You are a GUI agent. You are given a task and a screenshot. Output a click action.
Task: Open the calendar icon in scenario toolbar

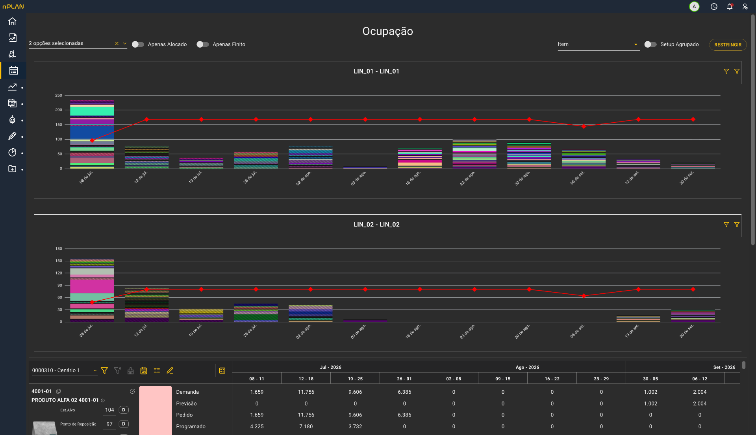(x=144, y=370)
